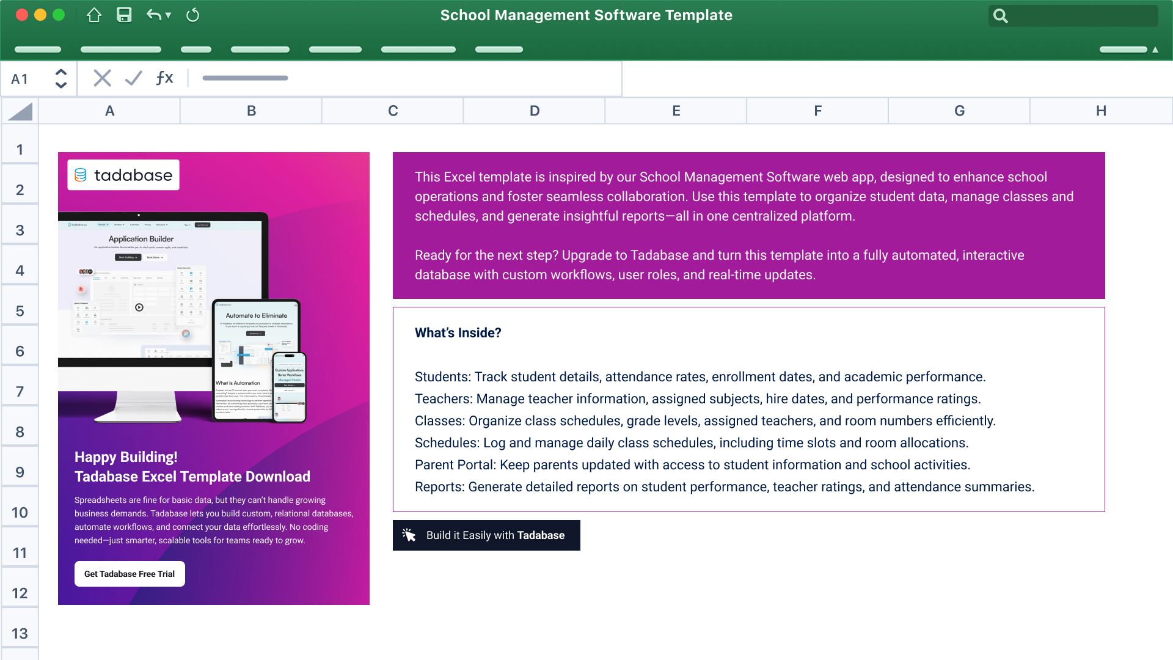
Task: Open the Undo history dropdown arrow
Action: point(168,15)
